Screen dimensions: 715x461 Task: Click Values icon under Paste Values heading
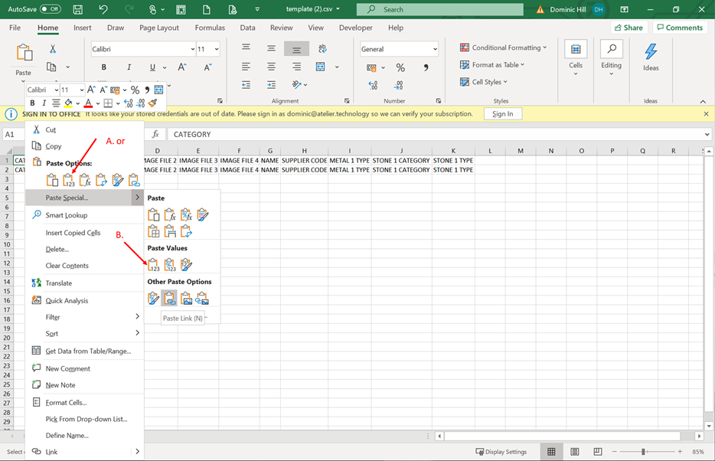tap(153, 264)
